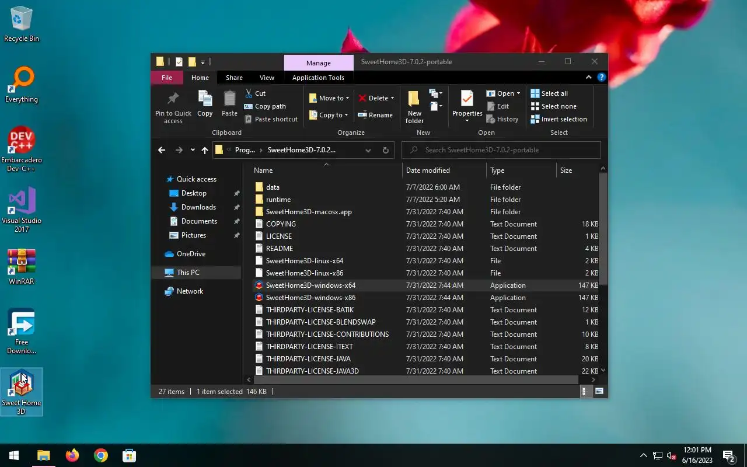Select Free Download Manager desktop shortcut
747x467 pixels.
click(22, 332)
